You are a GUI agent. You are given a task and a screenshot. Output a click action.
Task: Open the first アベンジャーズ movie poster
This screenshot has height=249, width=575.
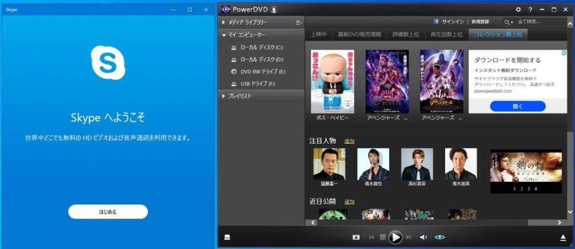coord(387,81)
